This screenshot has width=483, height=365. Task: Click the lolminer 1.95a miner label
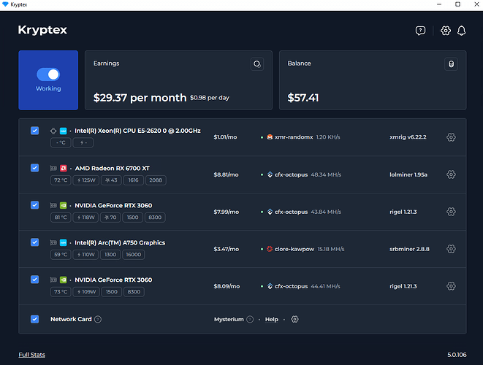point(408,174)
